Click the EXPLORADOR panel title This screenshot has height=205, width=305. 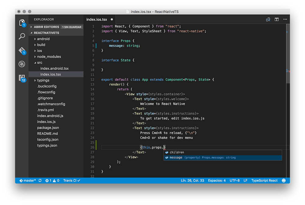[44, 19]
